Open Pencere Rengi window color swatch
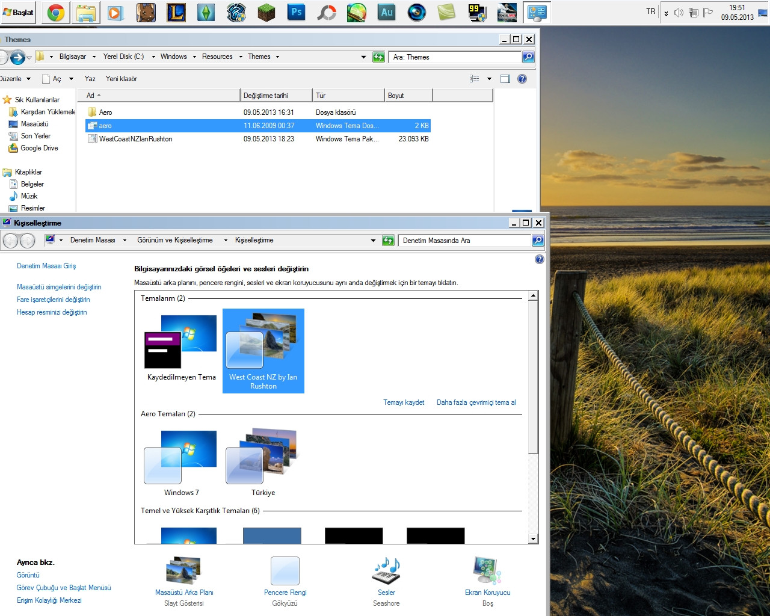Image resolution: width=770 pixels, height=616 pixels. tap(285, 571)
